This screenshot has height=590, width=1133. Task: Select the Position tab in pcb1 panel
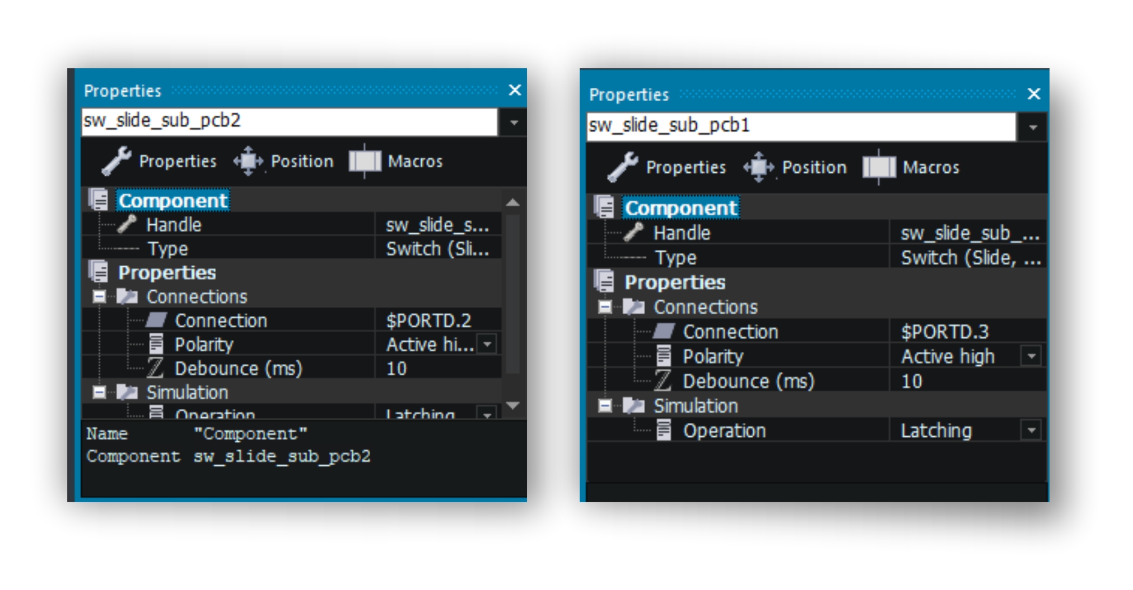[x=795, y=167]
